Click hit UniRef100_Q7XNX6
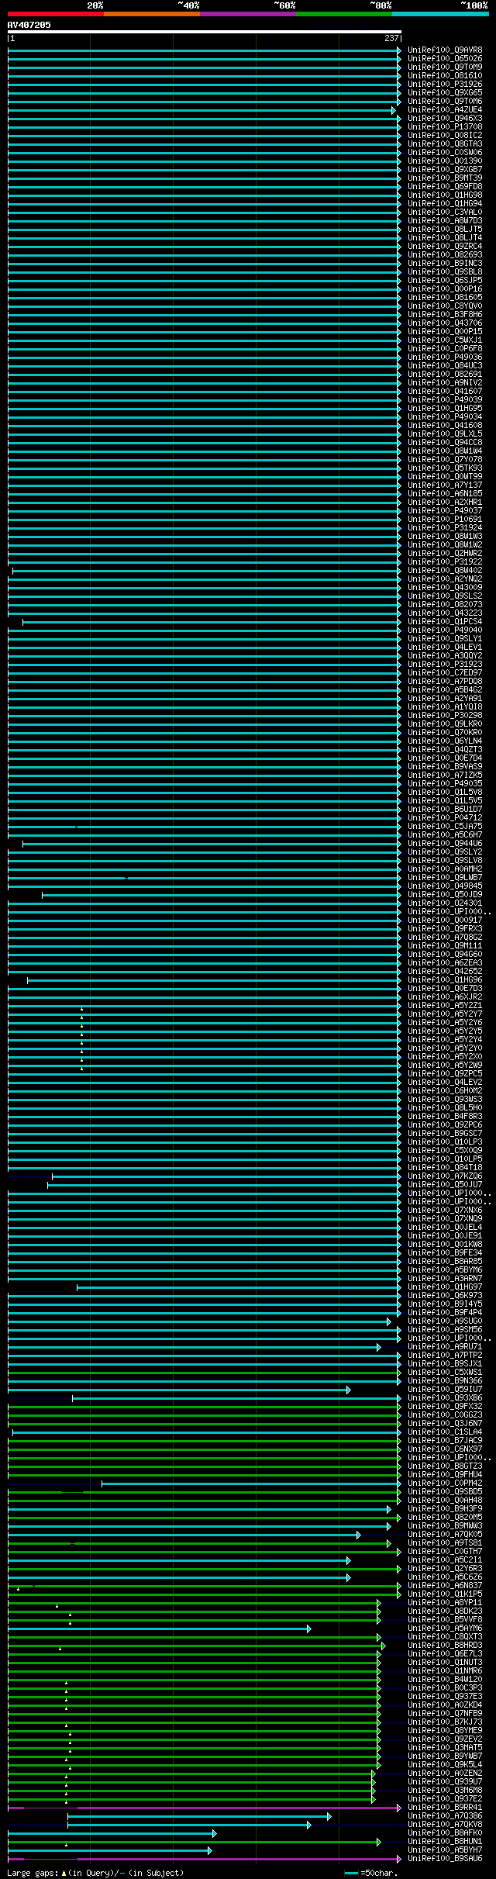 point(445,1210)
